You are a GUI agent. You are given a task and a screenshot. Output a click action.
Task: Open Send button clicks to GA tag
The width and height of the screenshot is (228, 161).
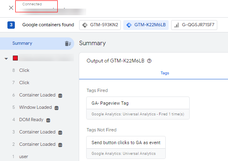(126, 147)
